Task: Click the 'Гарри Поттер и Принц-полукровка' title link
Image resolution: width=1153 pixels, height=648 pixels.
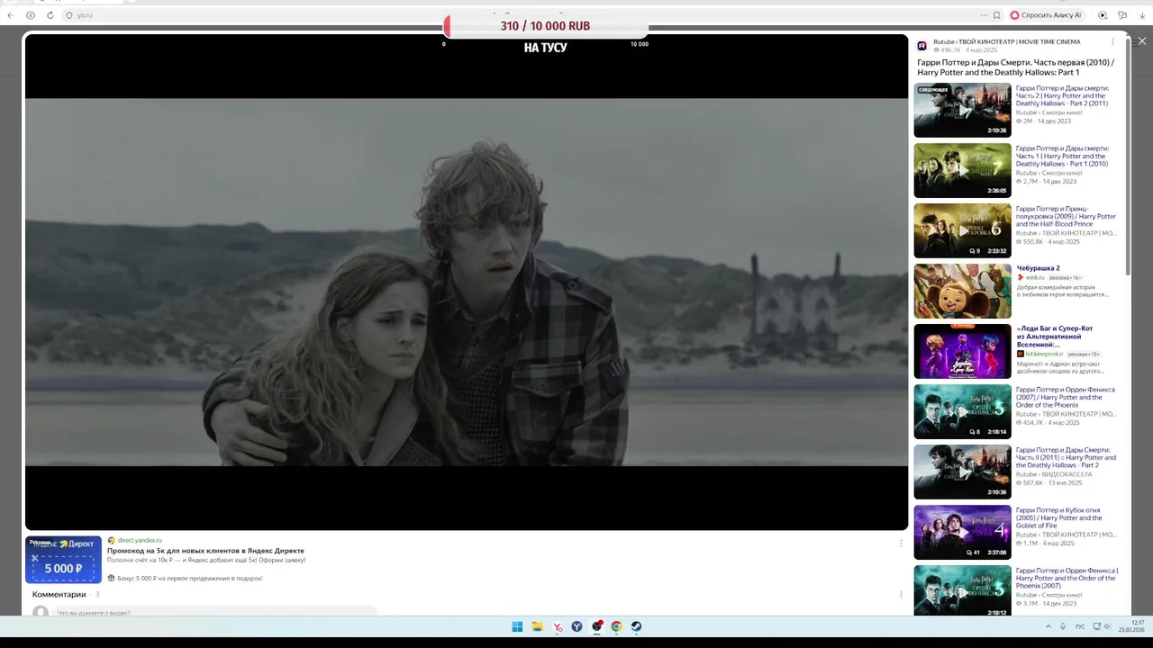Action: [x=1066, y=216]
